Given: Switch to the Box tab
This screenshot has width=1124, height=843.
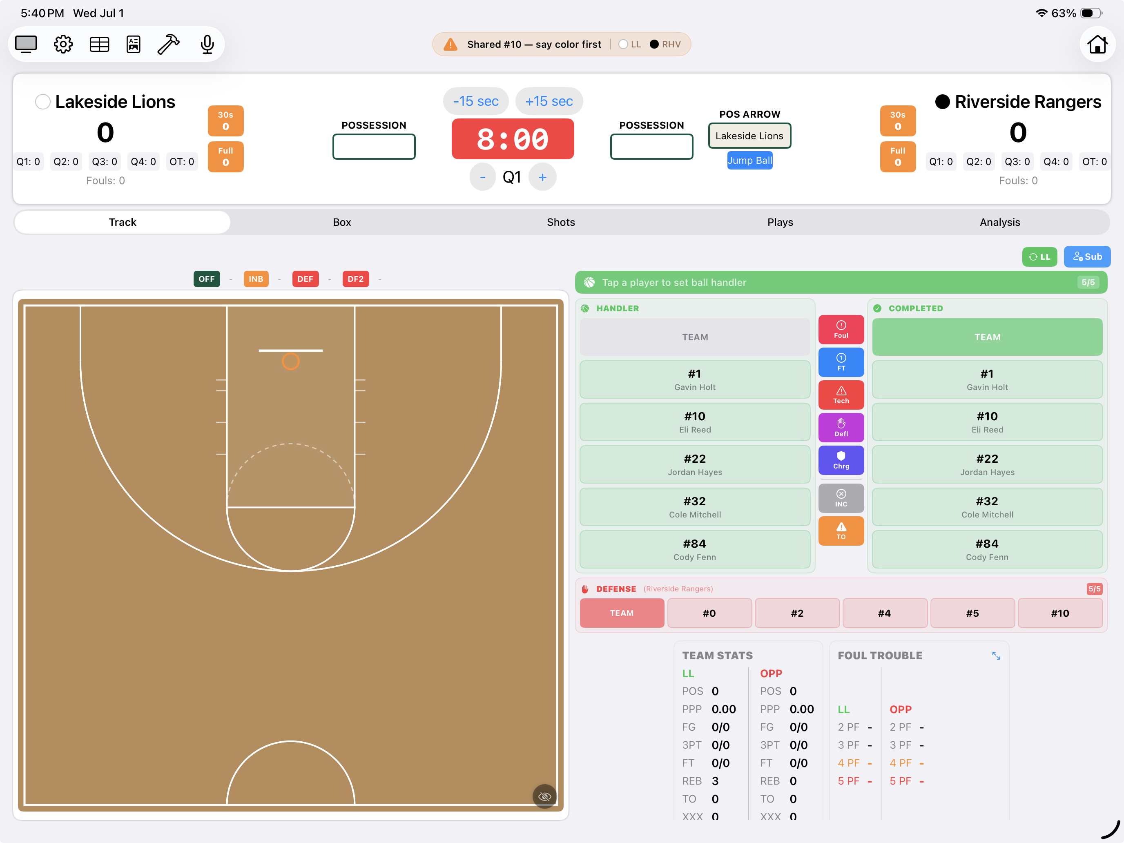Looking at the screenshot, I should (x=342, y=222).
